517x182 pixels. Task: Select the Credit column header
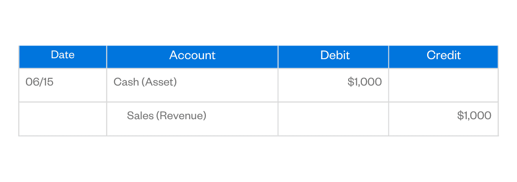[444, 56]
